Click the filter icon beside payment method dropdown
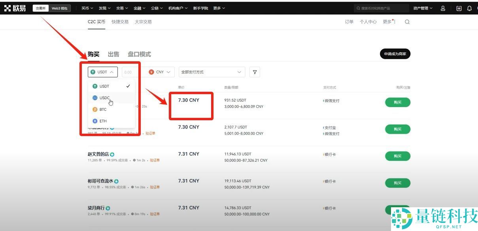Viewport: 478px width, 231px height. click(x=255, y=72)
